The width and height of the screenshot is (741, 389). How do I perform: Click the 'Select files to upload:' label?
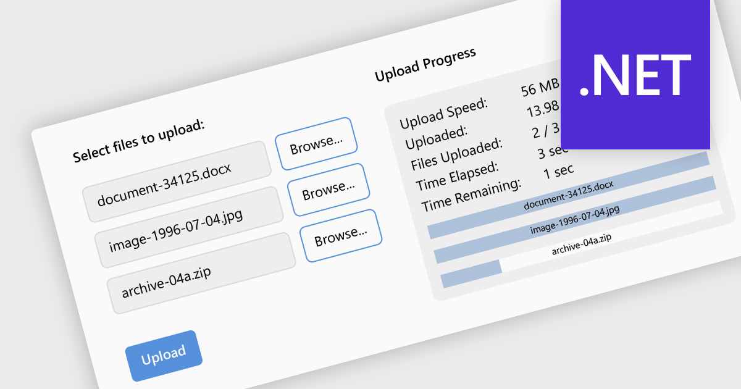[x=138, y=141]
